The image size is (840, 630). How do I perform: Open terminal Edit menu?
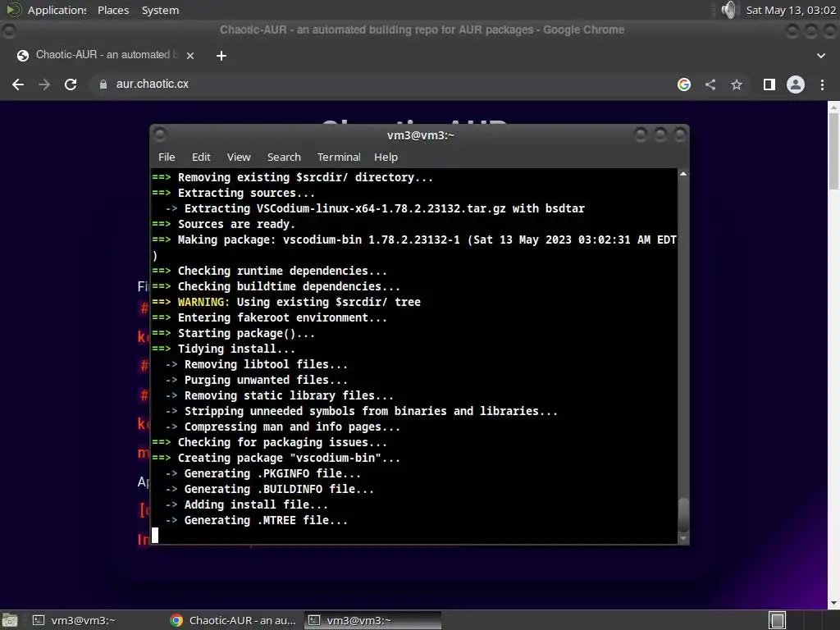click(201, 157)
